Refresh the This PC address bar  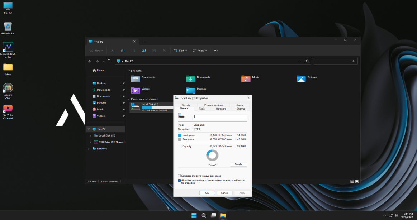click(307, 61)
